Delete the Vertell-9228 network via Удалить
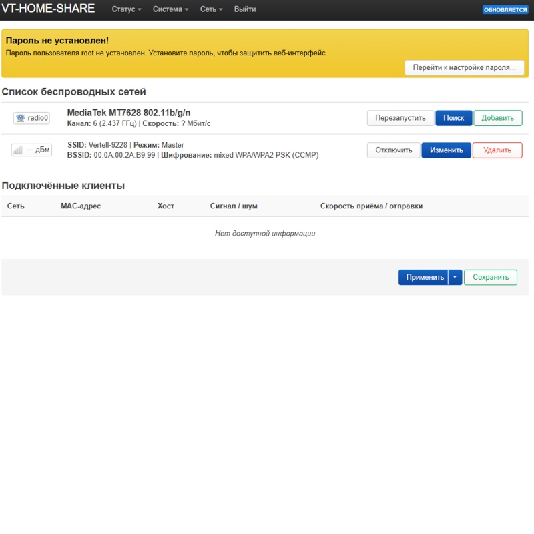This screenshot has width=534, height=534. 497,150
